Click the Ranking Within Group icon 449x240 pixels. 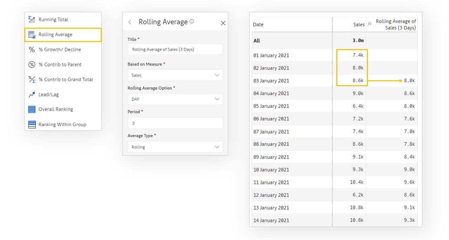32,124
